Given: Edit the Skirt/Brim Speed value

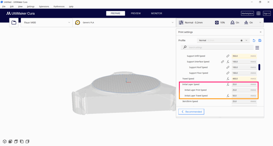Looking at the screenshot, I should tap(244, 101).
